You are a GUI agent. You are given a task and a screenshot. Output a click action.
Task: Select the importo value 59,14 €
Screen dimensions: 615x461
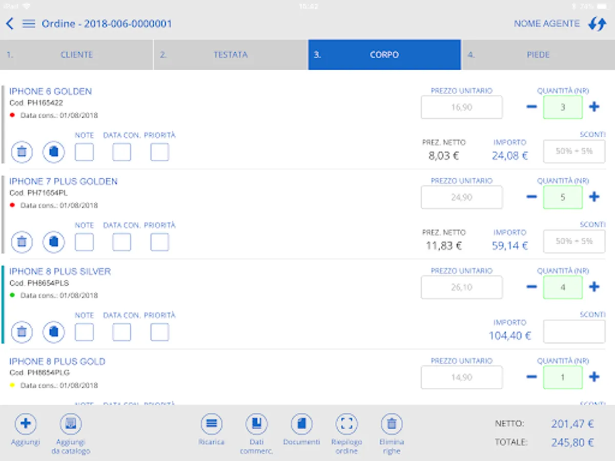[x=510, y=246]
